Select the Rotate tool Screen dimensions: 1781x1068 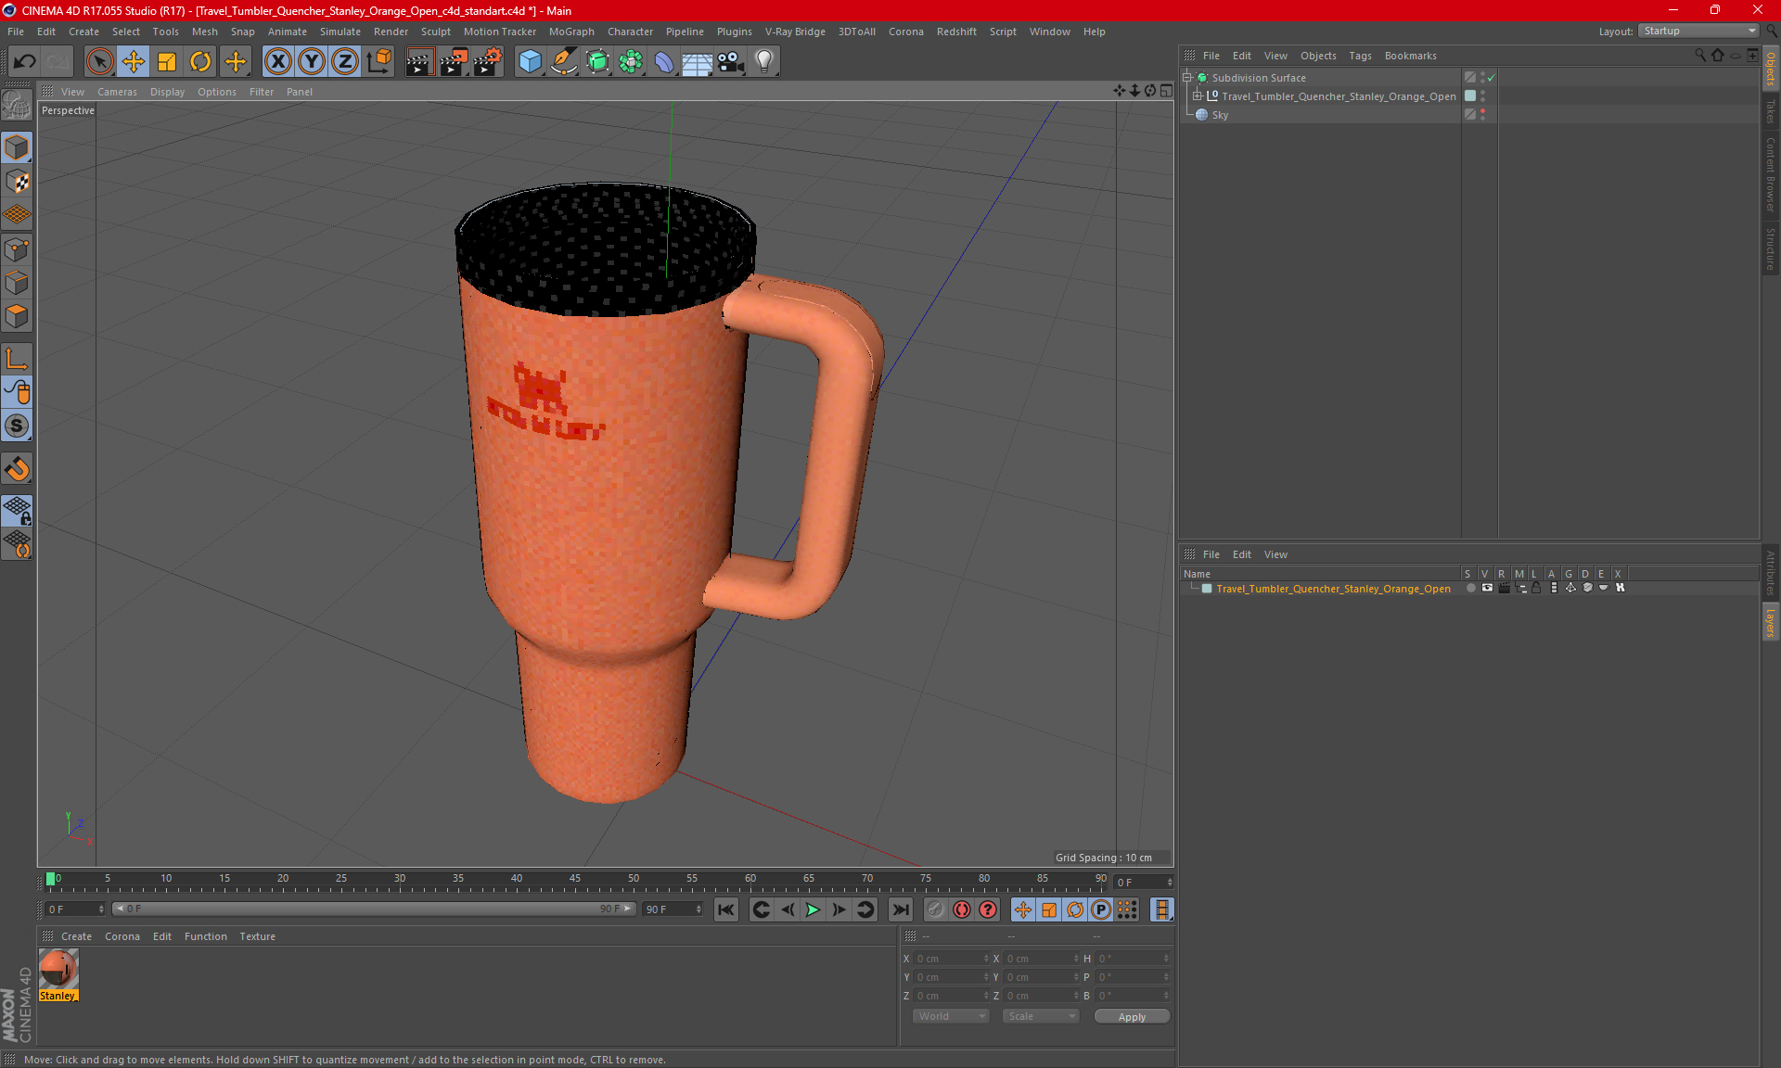200,61
